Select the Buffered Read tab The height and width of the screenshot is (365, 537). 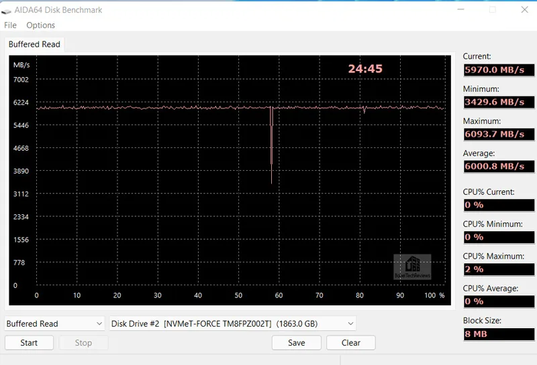pos(34,44)
